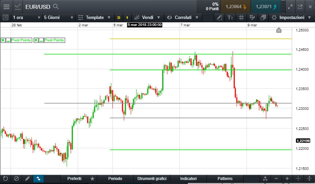
Task: Open the Vendi chart type dropdown
Action: 148,18
